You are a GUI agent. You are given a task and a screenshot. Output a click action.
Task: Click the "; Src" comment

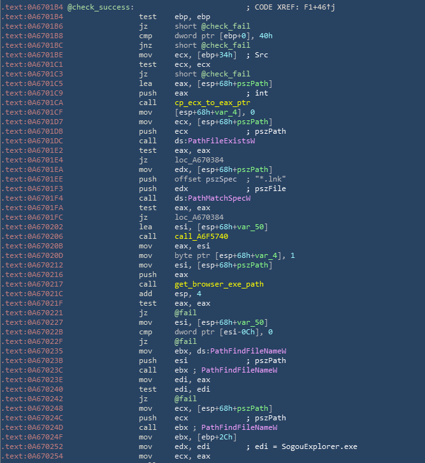pyautogui.click(x=258, y=55)
